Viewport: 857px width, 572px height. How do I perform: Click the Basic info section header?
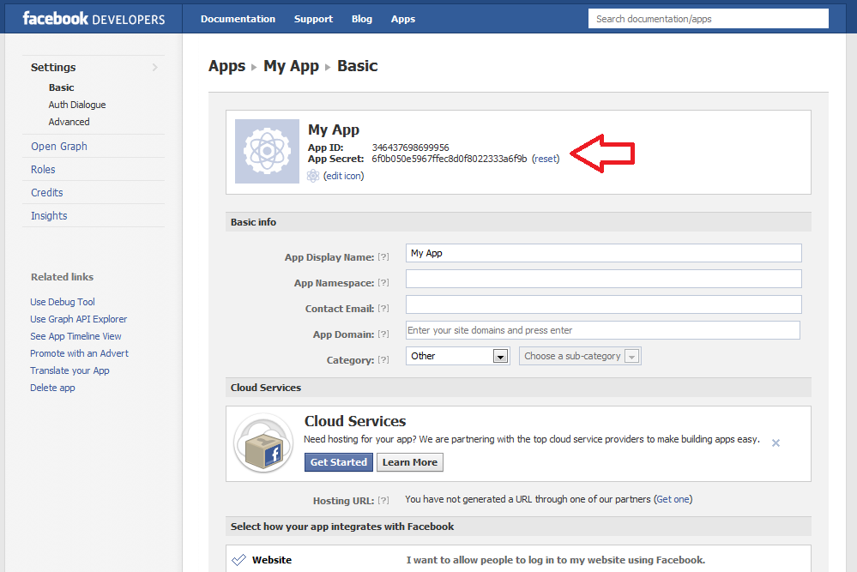pyautogui.click(x=518, y=222)
